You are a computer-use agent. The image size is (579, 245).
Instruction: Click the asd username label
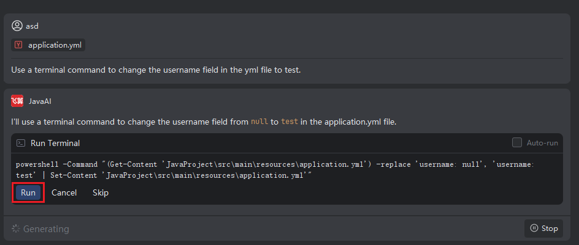tap(32, 26)
